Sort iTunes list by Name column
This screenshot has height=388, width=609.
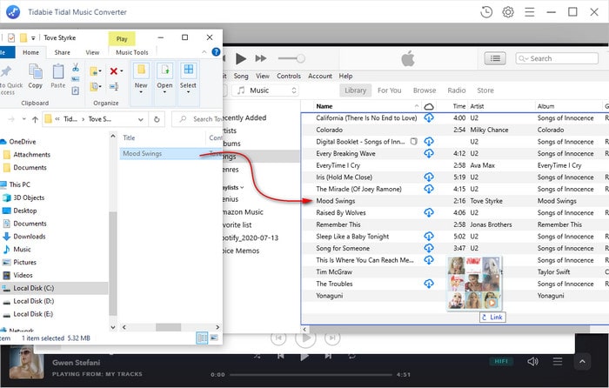325,106
